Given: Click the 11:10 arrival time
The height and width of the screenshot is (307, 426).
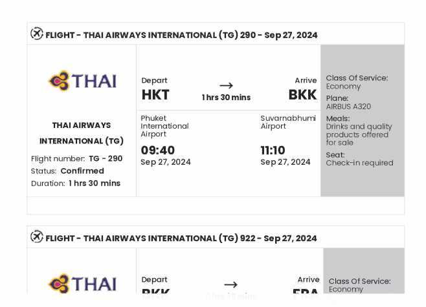Looking at the screenshot, I should click(x=273, y=150).
